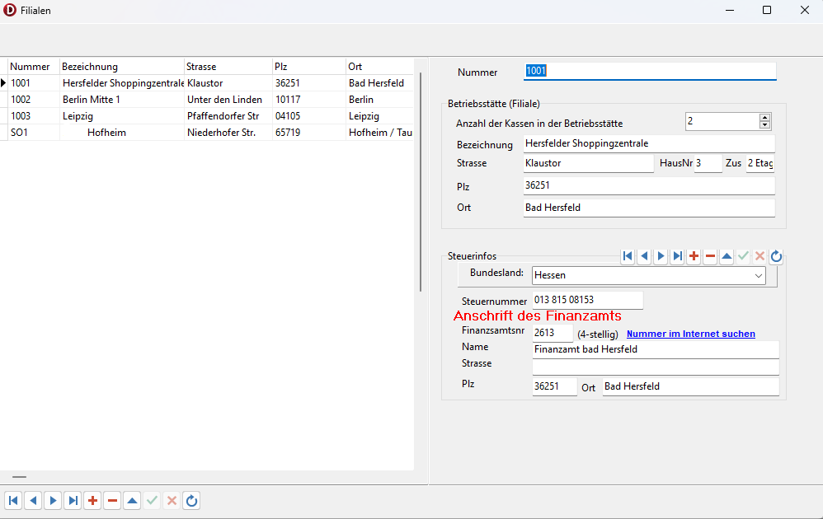
Task: Go to previous Steuerinfos record
Action: point(644,256)
